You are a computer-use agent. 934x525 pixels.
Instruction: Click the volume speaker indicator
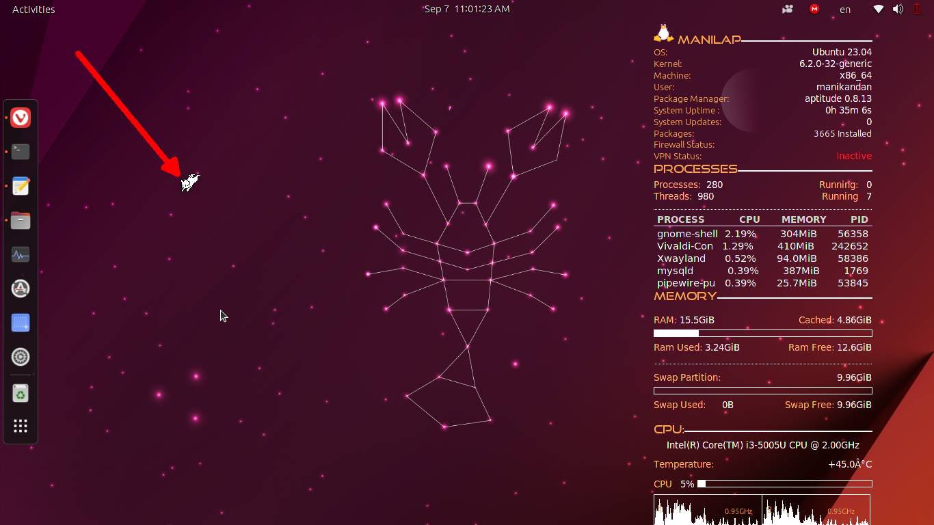point(898,9)
